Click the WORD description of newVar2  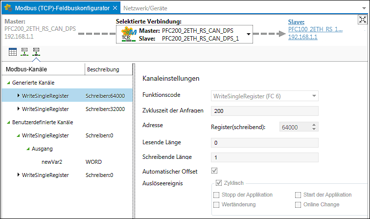(x=93, y=162)
